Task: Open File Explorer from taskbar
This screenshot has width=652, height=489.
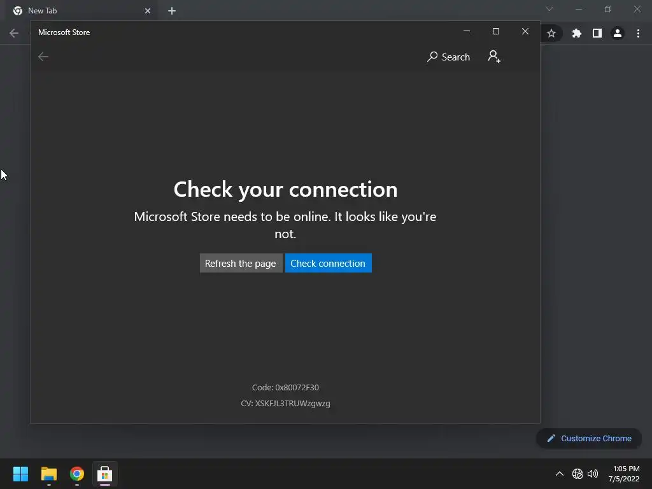Action: pos(48,474)
